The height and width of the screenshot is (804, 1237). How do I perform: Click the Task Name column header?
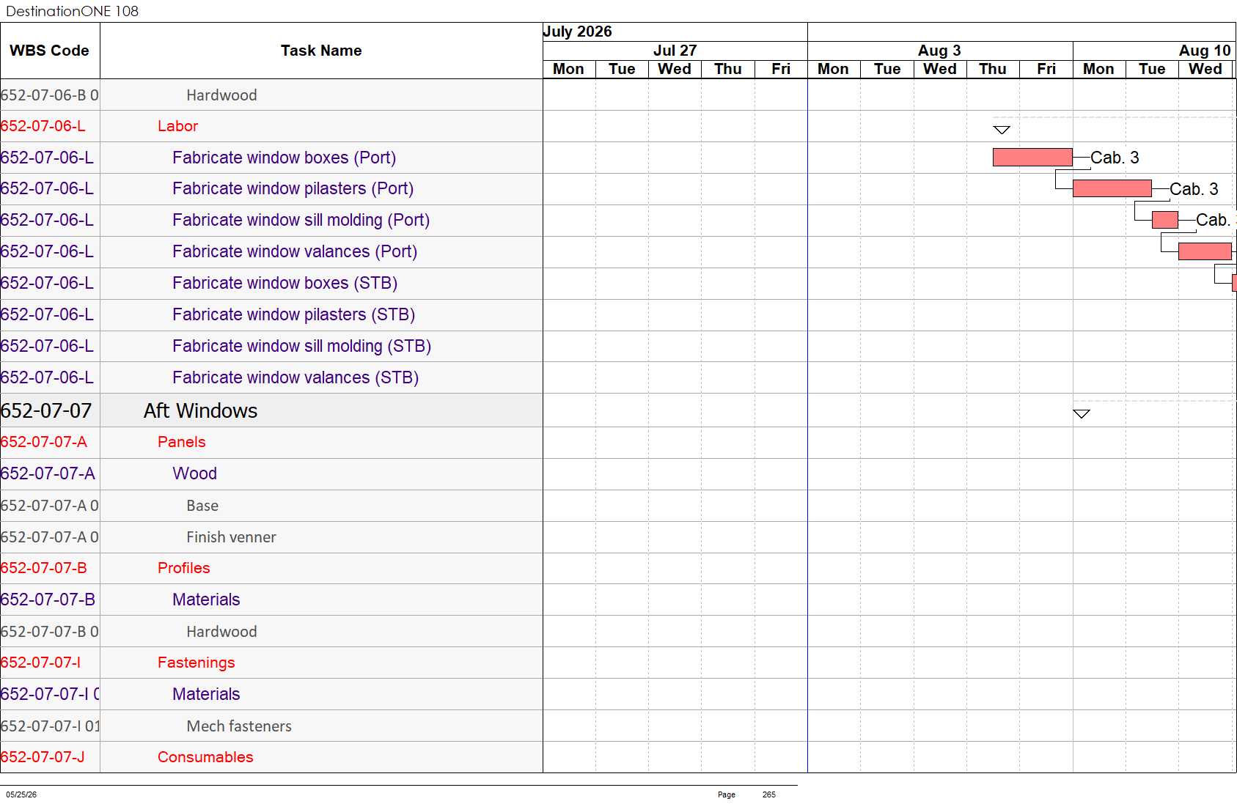tap(321, 51)
